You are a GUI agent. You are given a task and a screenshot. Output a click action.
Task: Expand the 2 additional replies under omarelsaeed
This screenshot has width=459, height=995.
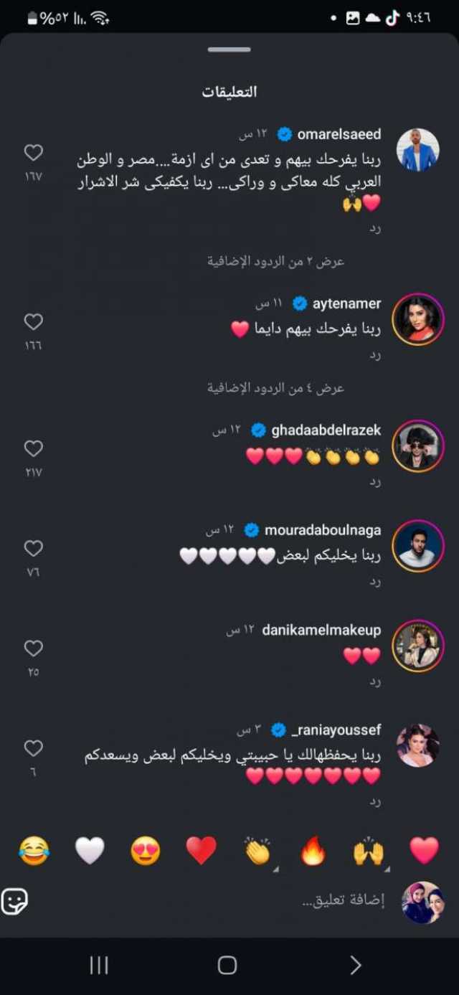pos(276,261)
